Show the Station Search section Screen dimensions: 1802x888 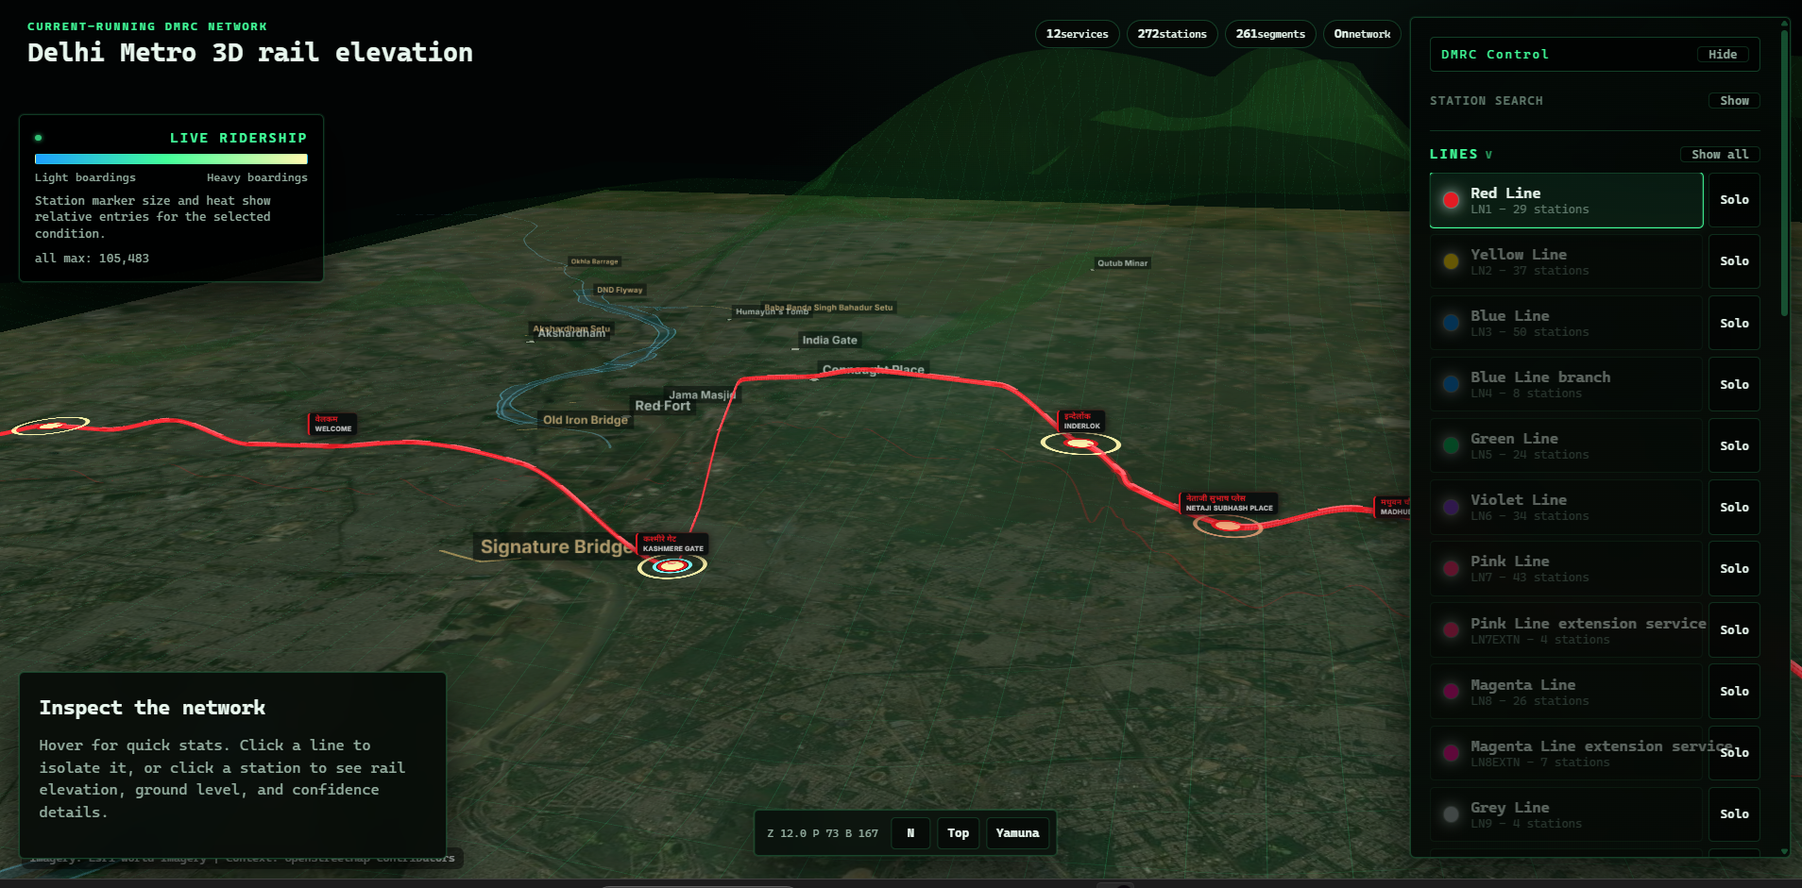1734,101
